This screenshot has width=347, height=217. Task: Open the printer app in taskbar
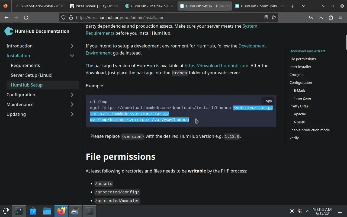click(75, 211)
